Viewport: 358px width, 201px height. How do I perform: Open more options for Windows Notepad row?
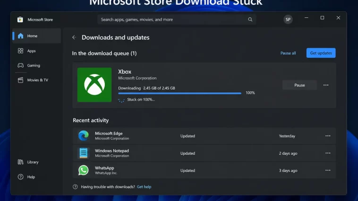(328, 153)
